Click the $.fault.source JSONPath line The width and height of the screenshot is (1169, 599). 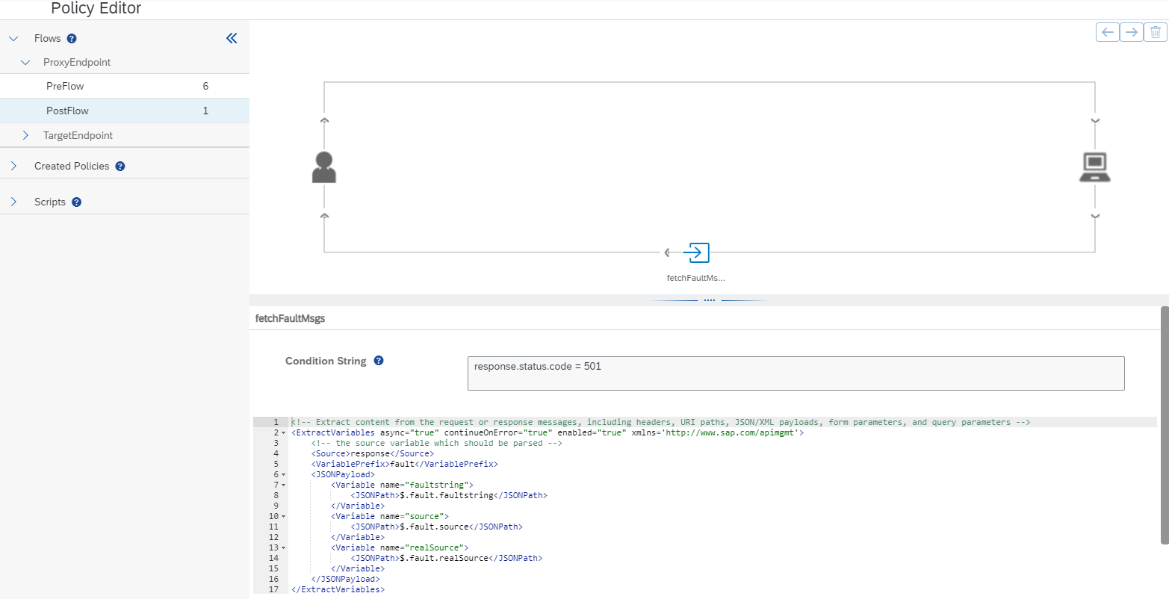[x=436, y=527]
